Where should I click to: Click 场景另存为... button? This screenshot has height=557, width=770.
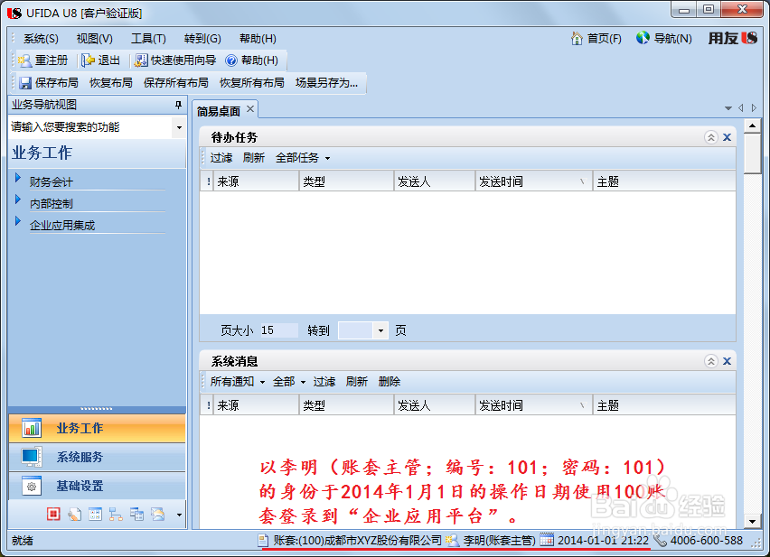click(326, 83)
